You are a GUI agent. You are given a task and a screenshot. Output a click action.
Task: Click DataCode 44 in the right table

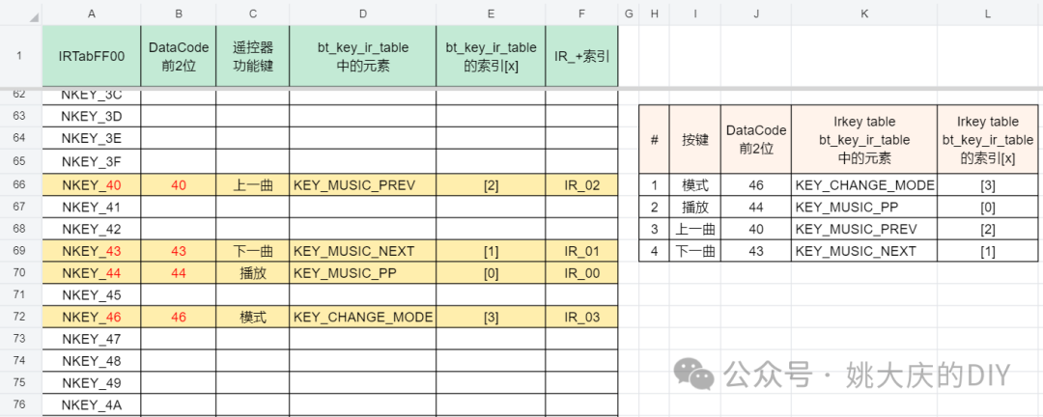coord(755,207)
